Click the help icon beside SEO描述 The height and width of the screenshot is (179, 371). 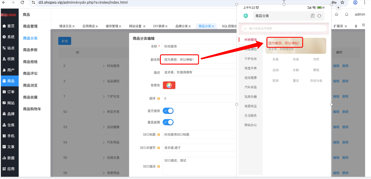(159, 166)
